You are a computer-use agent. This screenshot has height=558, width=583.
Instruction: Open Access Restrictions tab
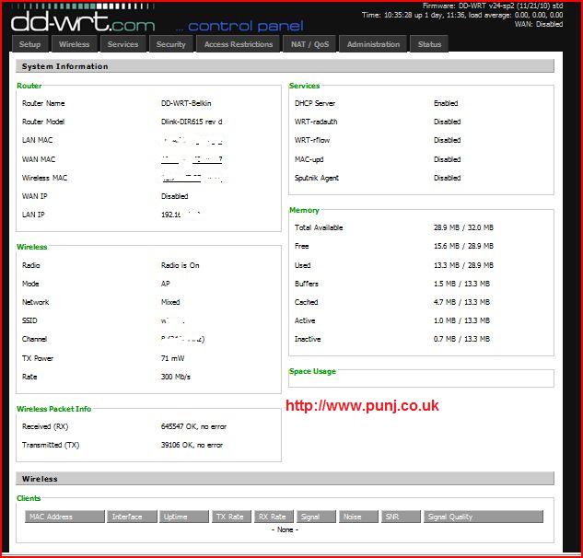point(239,44)
